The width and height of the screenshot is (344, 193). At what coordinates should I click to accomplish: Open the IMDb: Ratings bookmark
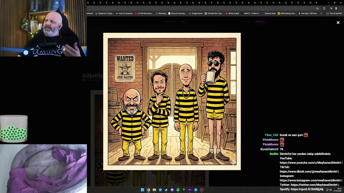pyautogui.click(x=286, y=13)
